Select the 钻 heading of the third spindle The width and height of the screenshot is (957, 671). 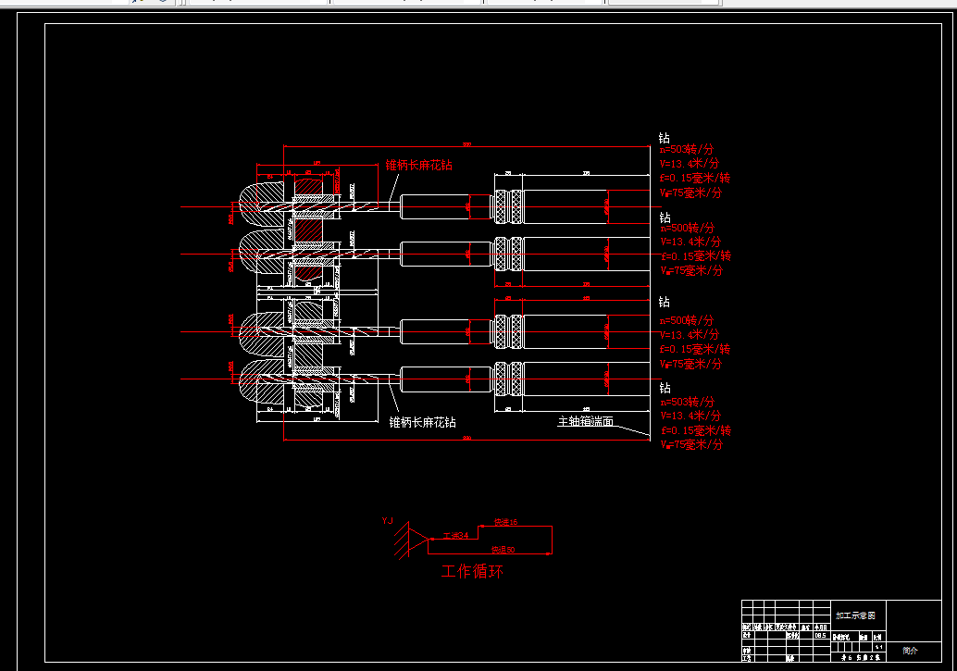tap(664, 302)
